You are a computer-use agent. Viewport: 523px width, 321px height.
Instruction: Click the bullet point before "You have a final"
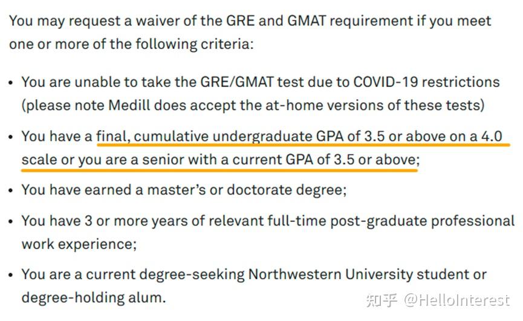click(x=12, y=137)
